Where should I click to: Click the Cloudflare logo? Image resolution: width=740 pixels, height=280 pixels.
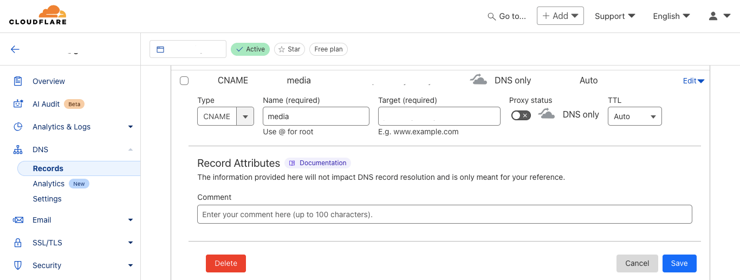click(38, 15)
